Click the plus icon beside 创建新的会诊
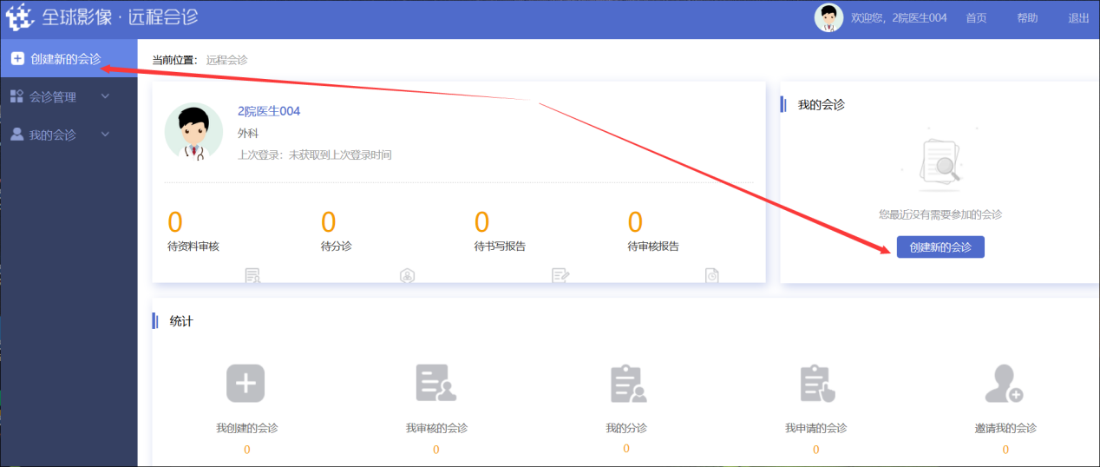1100x467 pixels. pos(17,58)
